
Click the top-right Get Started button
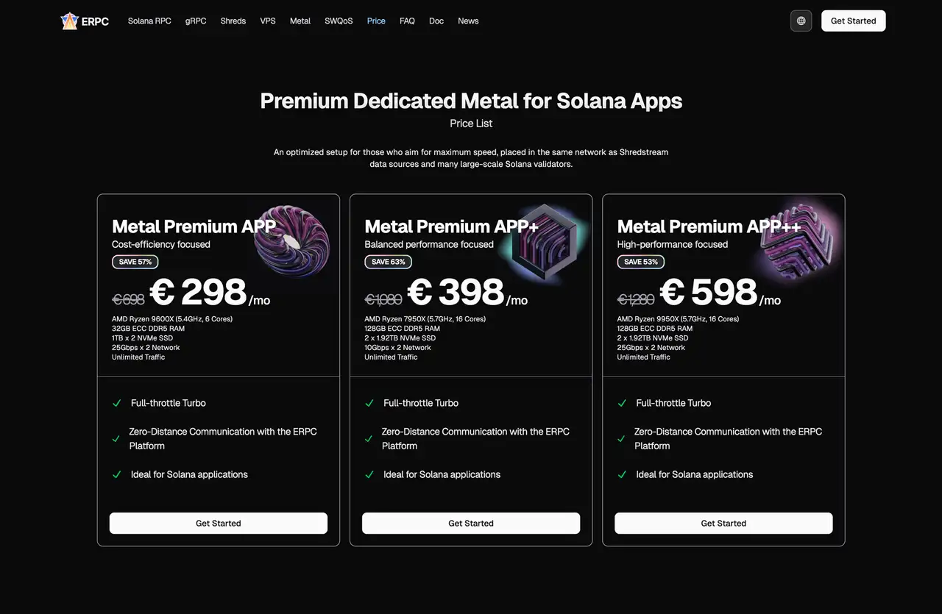tap(853, 21)
